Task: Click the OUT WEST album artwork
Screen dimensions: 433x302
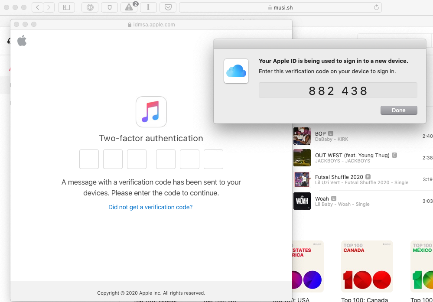Action: [302, 158]
